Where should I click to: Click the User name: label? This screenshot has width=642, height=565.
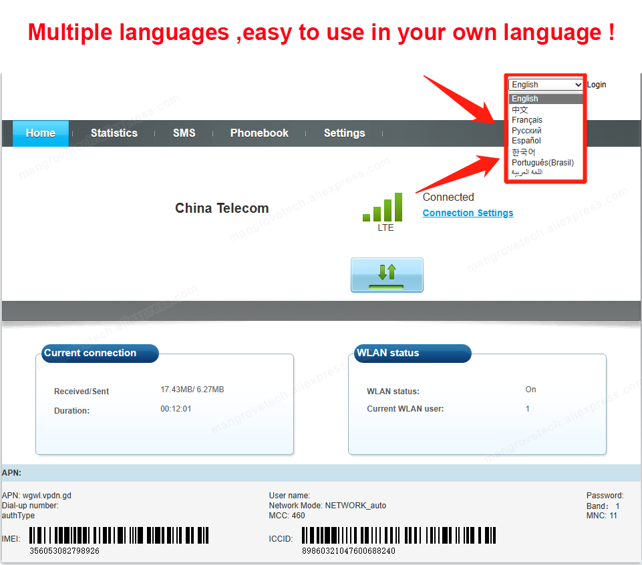click(x=289, y=496)
